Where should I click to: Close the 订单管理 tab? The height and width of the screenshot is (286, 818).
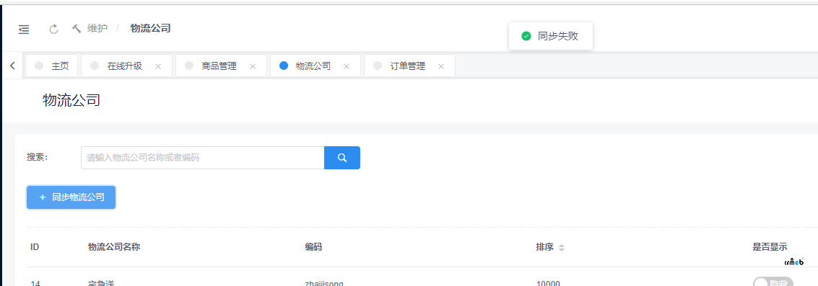point(441,67)
